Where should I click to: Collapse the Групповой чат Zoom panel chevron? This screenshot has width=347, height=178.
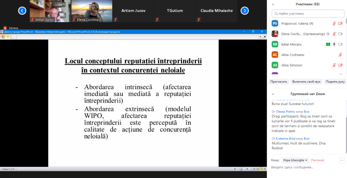(273, 94)
